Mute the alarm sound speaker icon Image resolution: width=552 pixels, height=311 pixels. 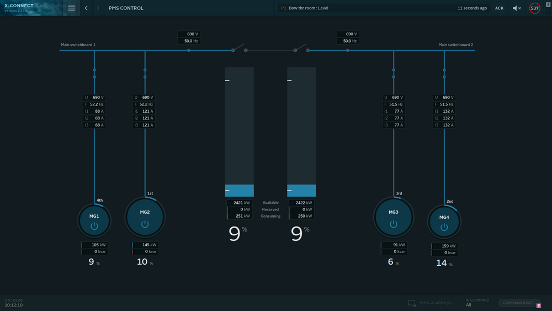(516, 8)
